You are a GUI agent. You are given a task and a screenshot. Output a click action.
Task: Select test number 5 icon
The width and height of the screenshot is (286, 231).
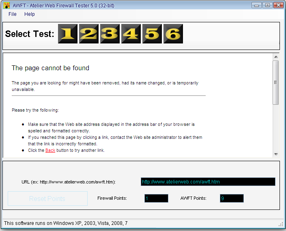[152, 34]
